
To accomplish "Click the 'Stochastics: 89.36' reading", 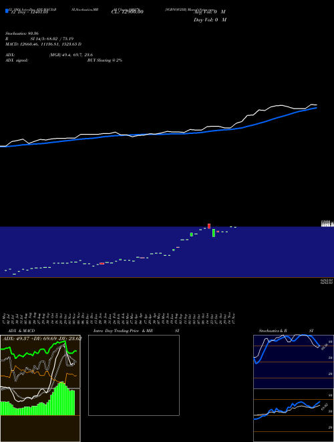I will 22,33.
